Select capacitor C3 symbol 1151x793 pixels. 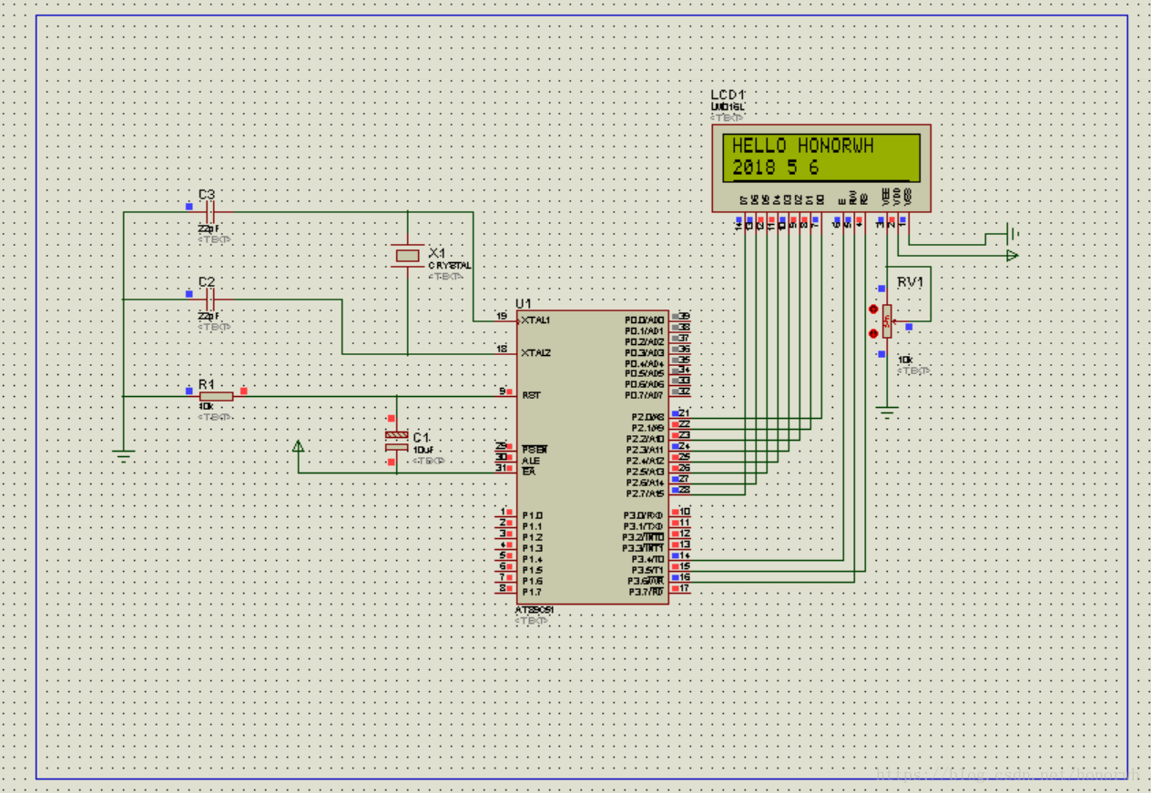pyautogui.click(x=210, y=212)
